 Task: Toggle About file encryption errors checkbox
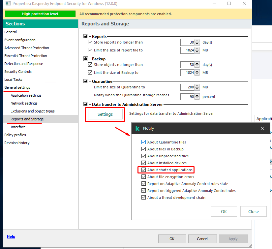click(143, 177)
